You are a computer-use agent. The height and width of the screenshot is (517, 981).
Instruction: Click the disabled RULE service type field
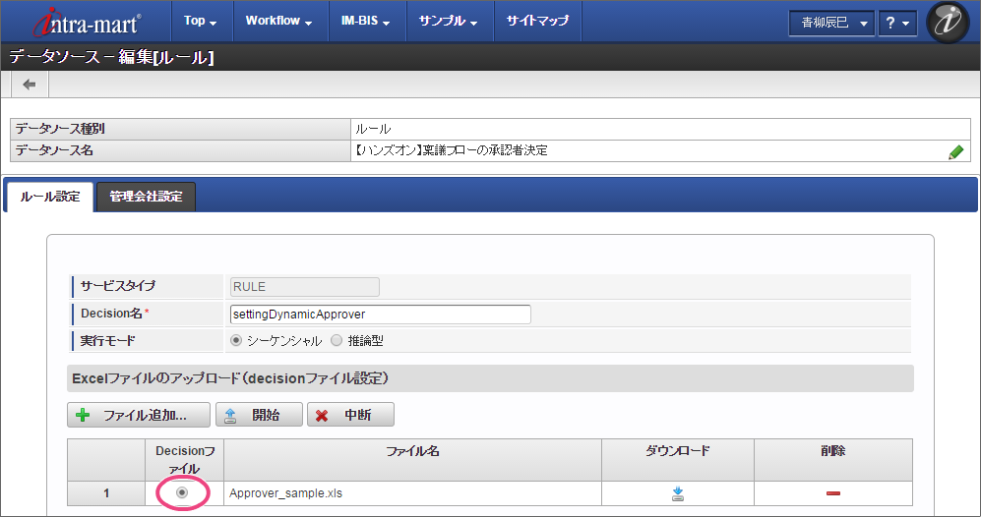(305, 287)
